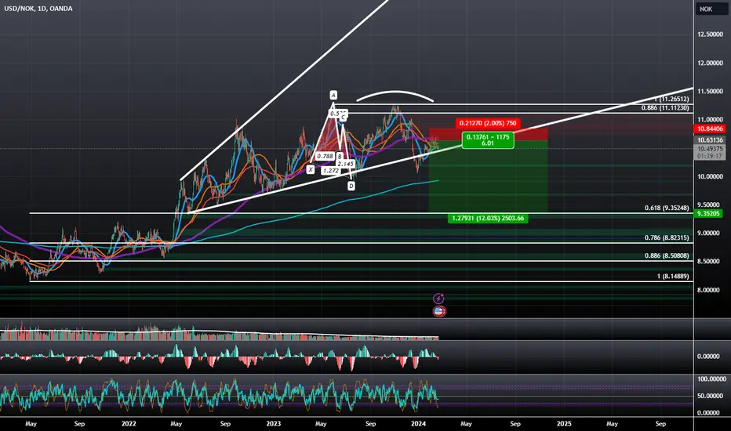Click the 10.00000 price axis label
This screenshot has height=431, width=731.
tap(710, 176)
